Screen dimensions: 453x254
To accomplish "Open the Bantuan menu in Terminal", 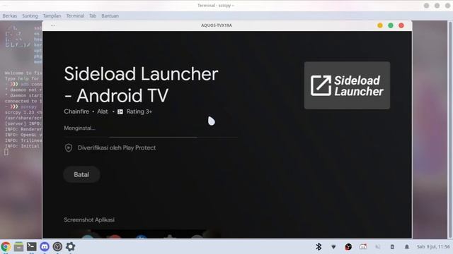I will pos(110,16).
